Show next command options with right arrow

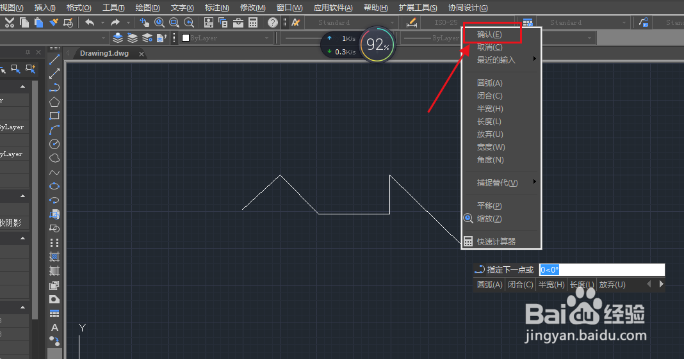(x=661, y=284)
